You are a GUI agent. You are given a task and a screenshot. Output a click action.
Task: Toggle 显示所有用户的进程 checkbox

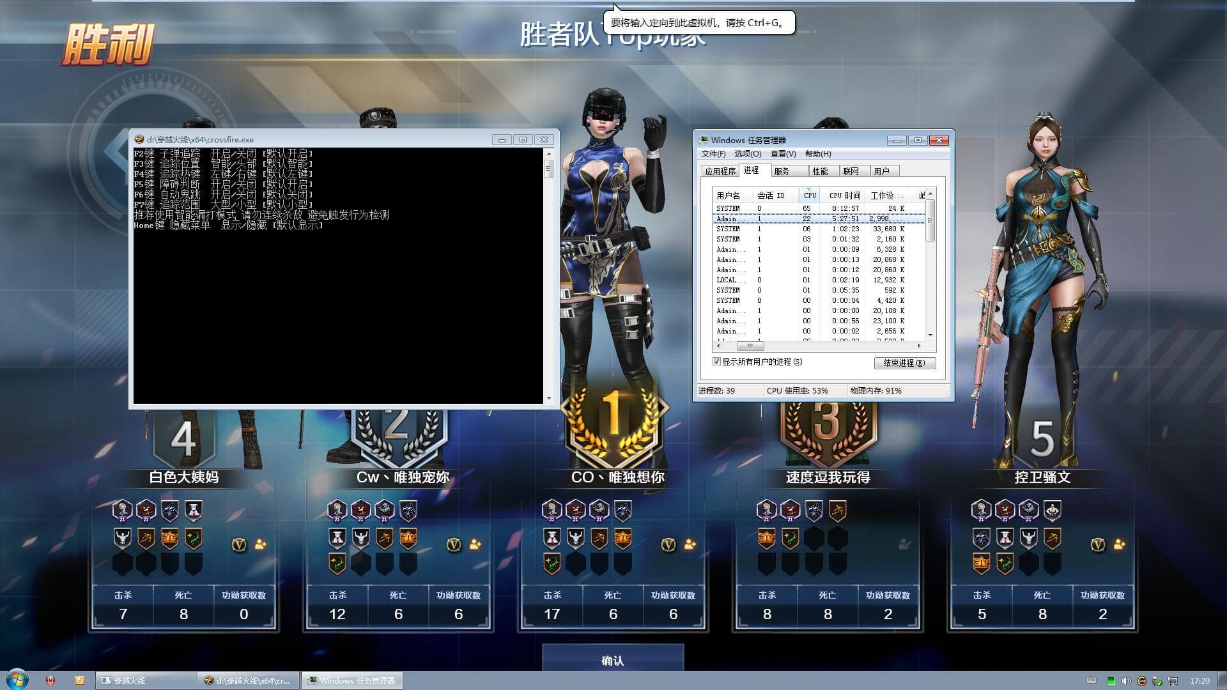click(x=717, y=362)
